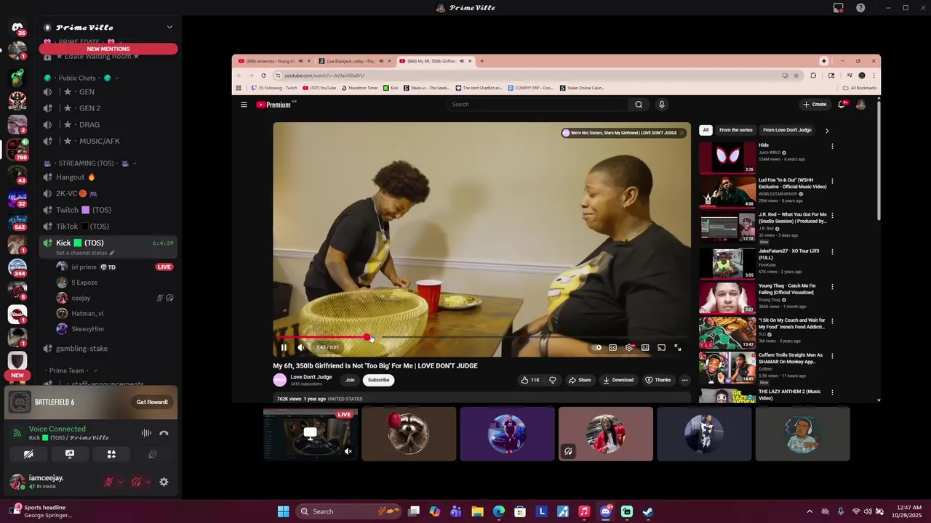Open options menu for XO Tour Llif3 video
The height and width of the screenshot is (523, 931).
point(832,251)
